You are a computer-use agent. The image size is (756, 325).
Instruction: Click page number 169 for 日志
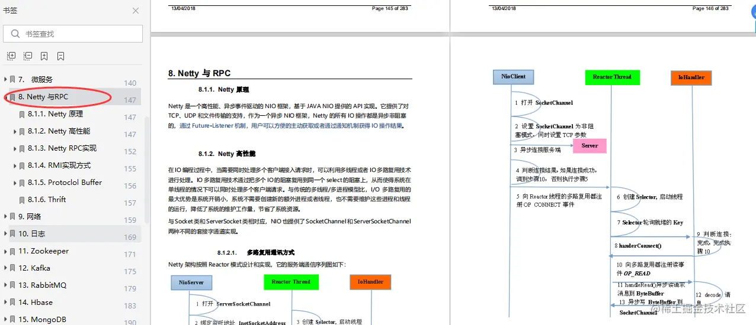point(130,238)
